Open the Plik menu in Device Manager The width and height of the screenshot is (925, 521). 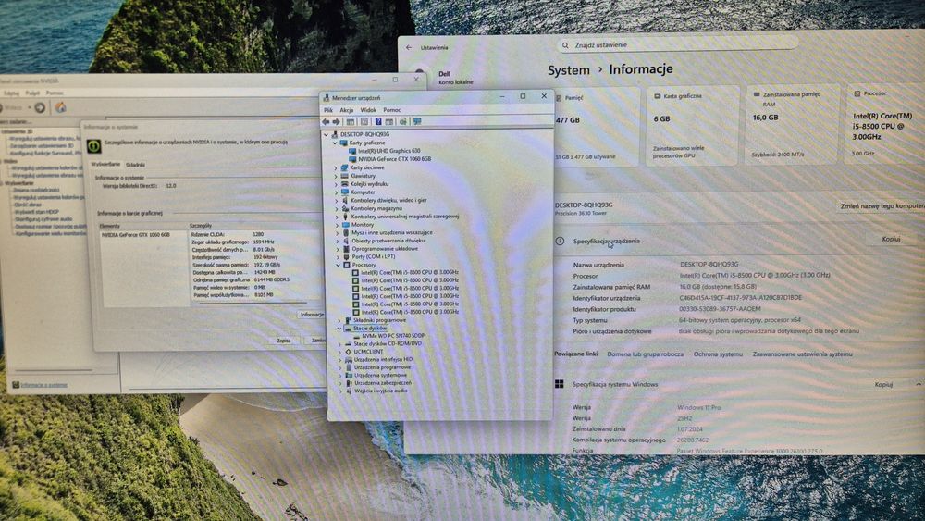(x=328, y=110)
